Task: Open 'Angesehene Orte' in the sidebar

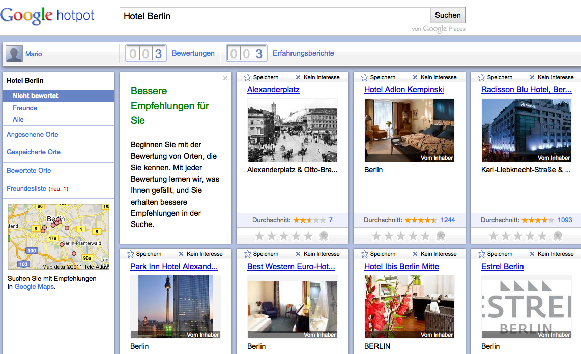Action: pos(33,135)
